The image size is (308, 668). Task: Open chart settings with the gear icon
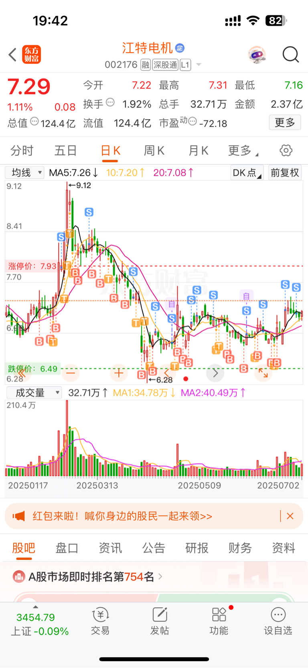pyautogui.click(x=286, y=151)
